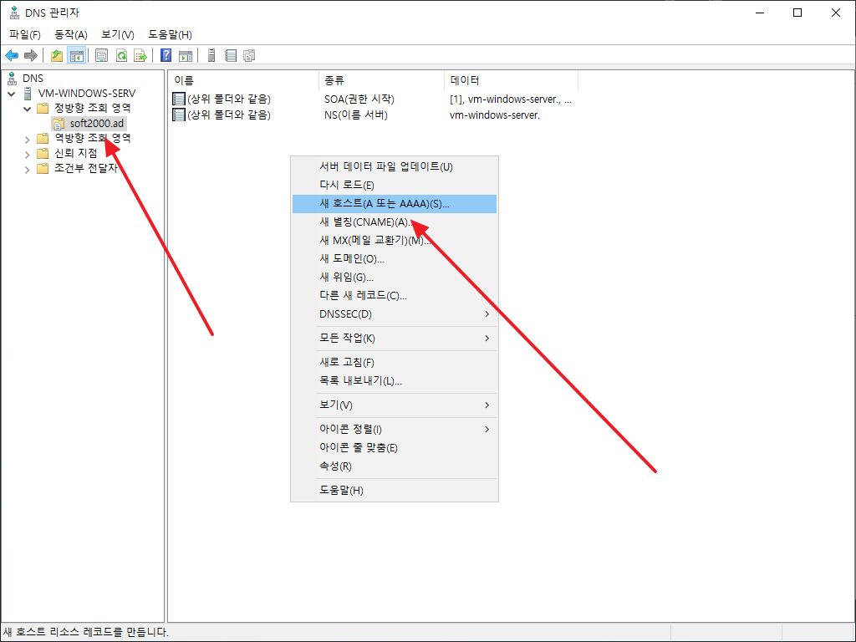Click the server tower icon in toolbar
This screenshot has width=856, height=642.
point(211,56)
